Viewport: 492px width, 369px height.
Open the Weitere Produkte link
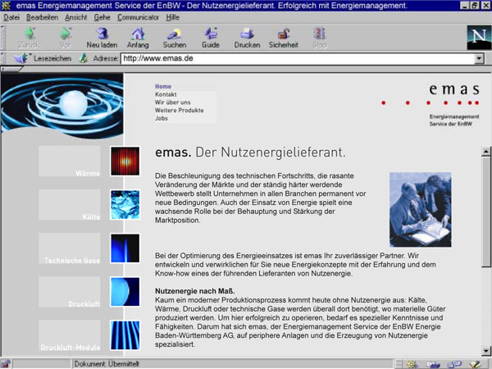179,111
